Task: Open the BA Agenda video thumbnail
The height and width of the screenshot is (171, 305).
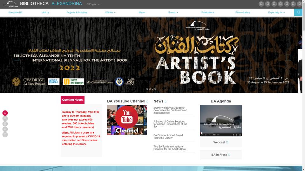Action: 221,121
